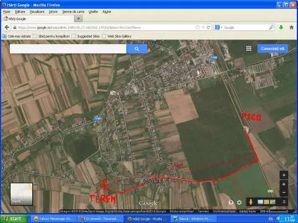
Task: Switch to Yahoo Messenger in the taskbar
Action: 54,219
